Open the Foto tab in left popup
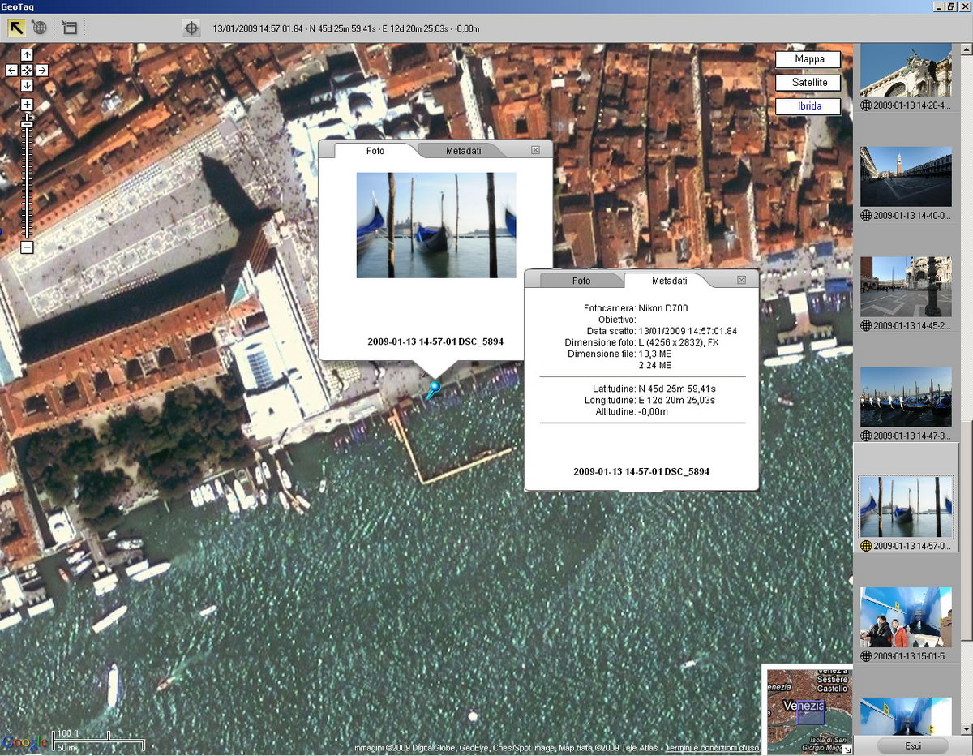Screen dimensions: 973x756 375,151
